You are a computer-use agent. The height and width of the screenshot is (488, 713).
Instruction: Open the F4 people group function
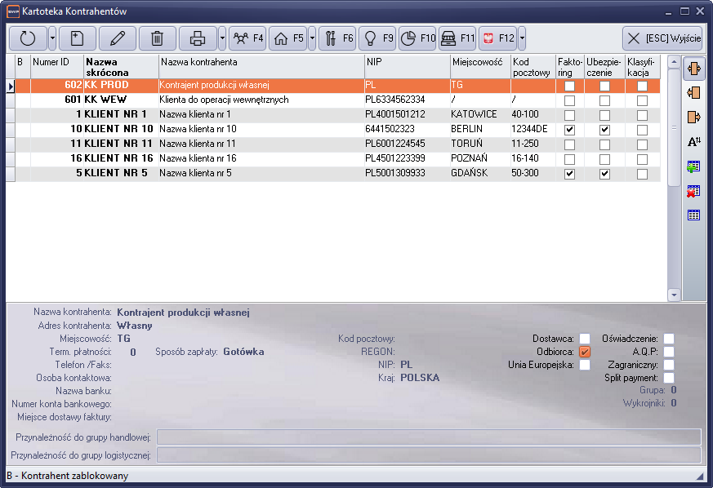point(247,38)
